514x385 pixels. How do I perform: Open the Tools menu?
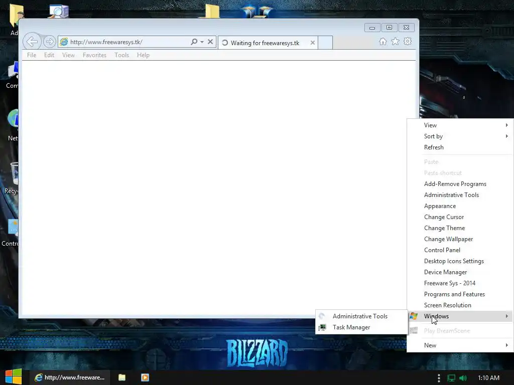(x=121, y=55)
